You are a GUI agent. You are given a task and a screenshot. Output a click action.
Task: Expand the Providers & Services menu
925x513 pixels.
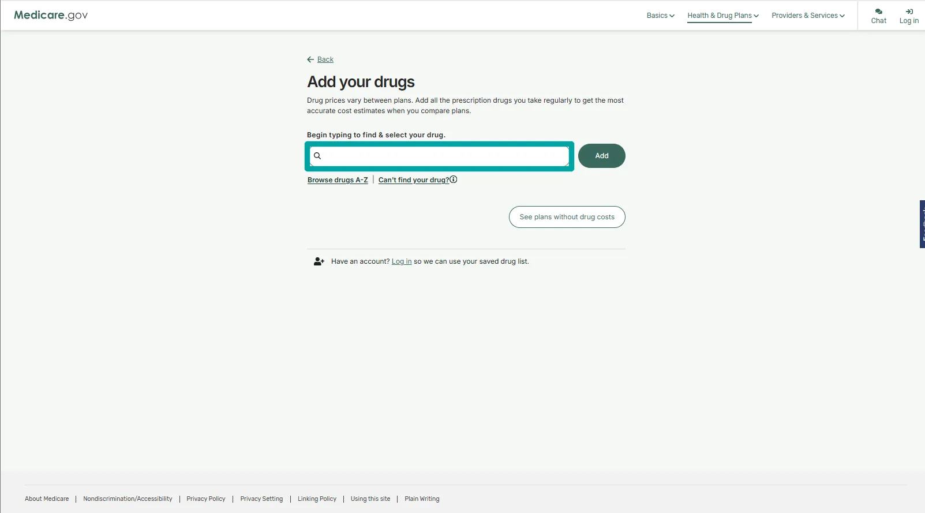click(x=808, y=16)
